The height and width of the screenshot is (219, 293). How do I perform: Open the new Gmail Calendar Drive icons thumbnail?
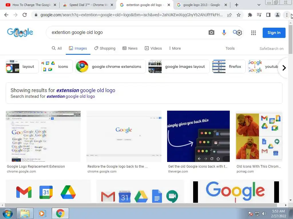pyautogui.click(x=48, y=191)
